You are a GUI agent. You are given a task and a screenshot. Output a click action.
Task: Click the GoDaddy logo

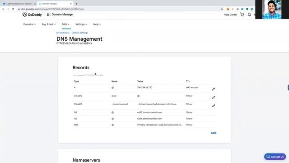pos(32,14)
